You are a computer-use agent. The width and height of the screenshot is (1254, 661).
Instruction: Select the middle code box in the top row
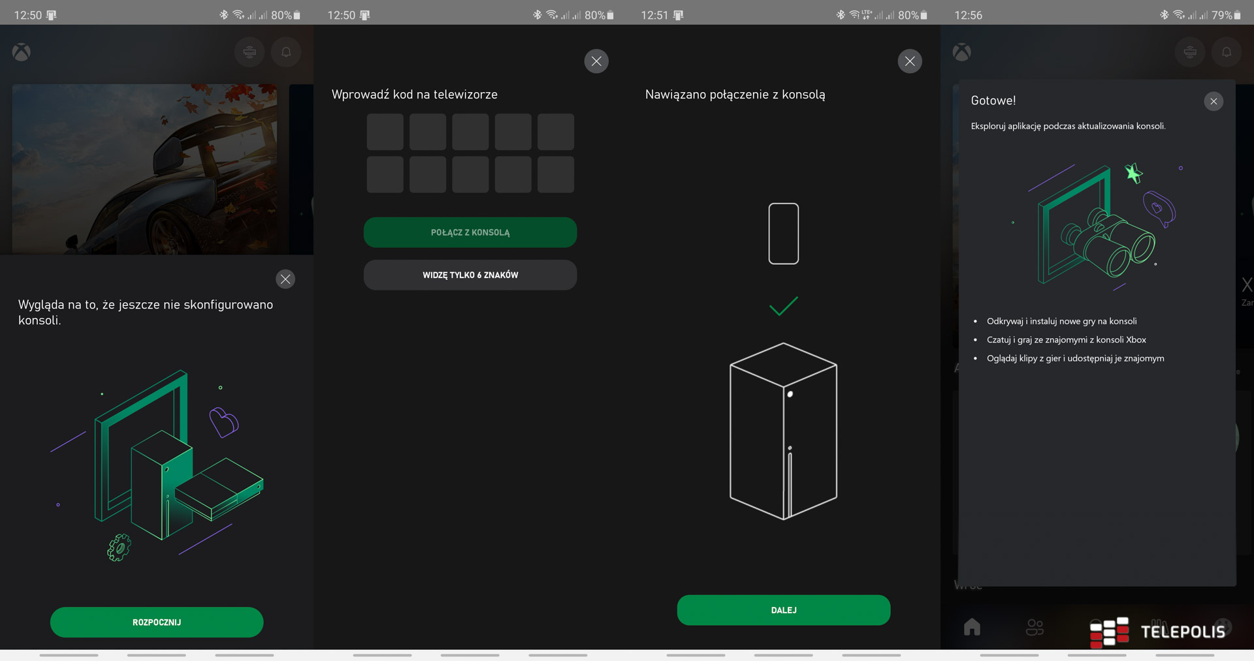point(470,132)
